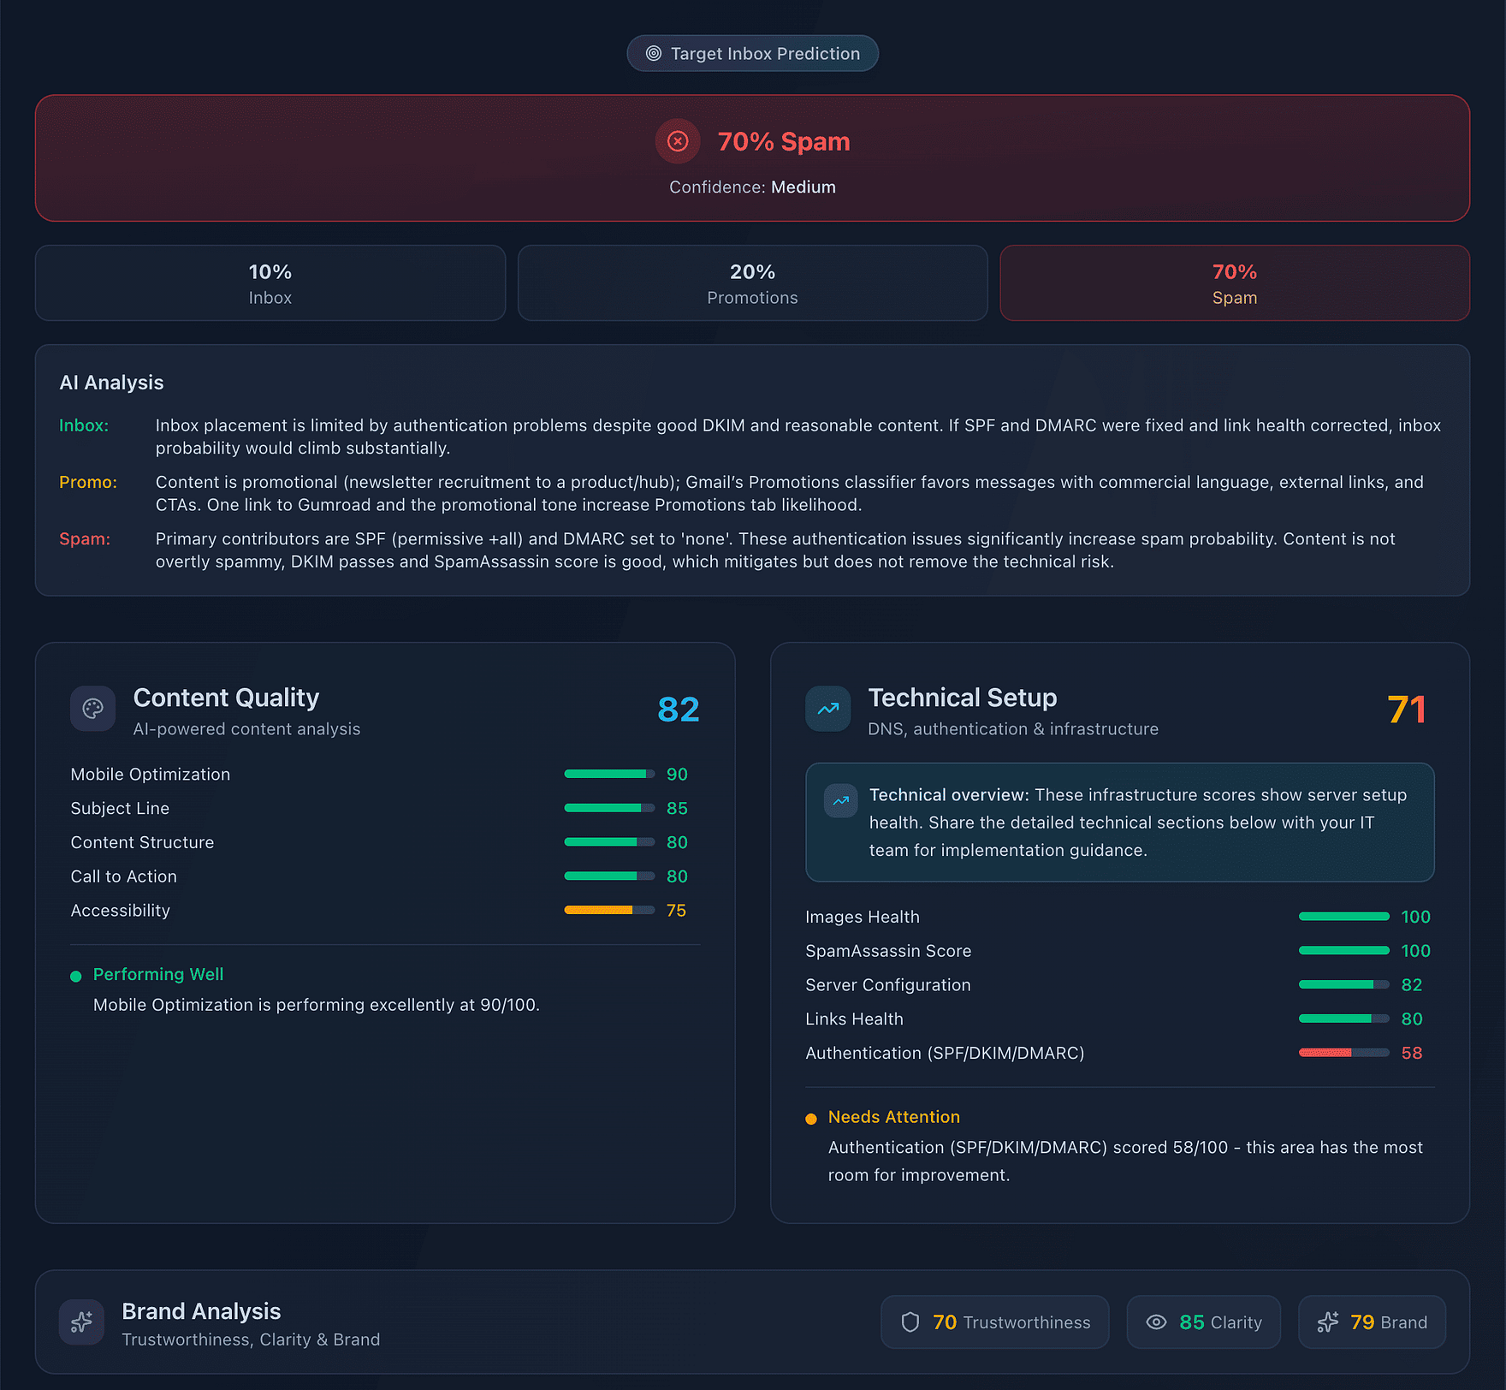Image resolution: width=1506 pixels, height=1390 pixels.
Task: Click the Performing Well heading
Action: click(158, 974)
